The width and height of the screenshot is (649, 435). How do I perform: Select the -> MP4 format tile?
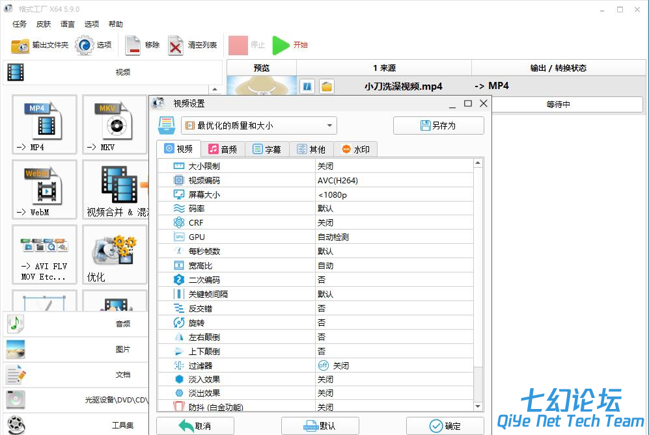coord(44,124)
